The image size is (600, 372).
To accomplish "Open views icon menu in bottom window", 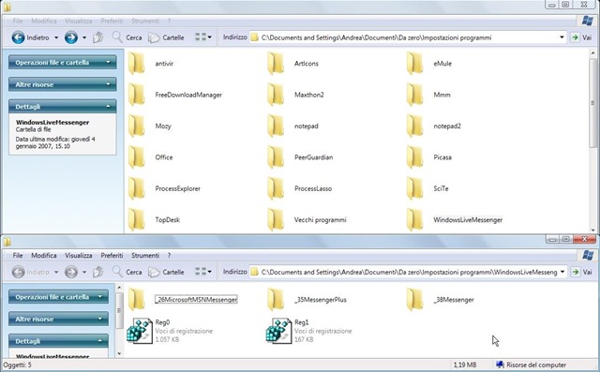I will pyautogui.click(x=203, y=272).
